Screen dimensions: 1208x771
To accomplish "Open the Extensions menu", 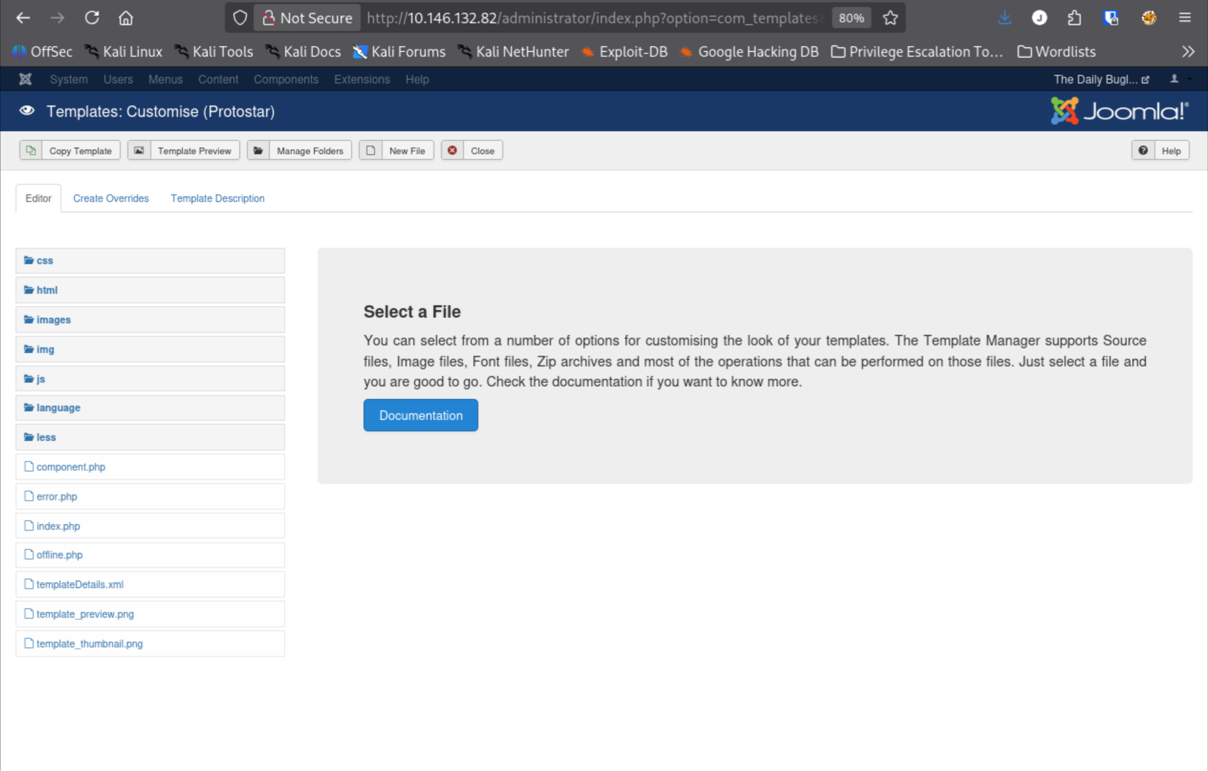I will coord(362,79).
